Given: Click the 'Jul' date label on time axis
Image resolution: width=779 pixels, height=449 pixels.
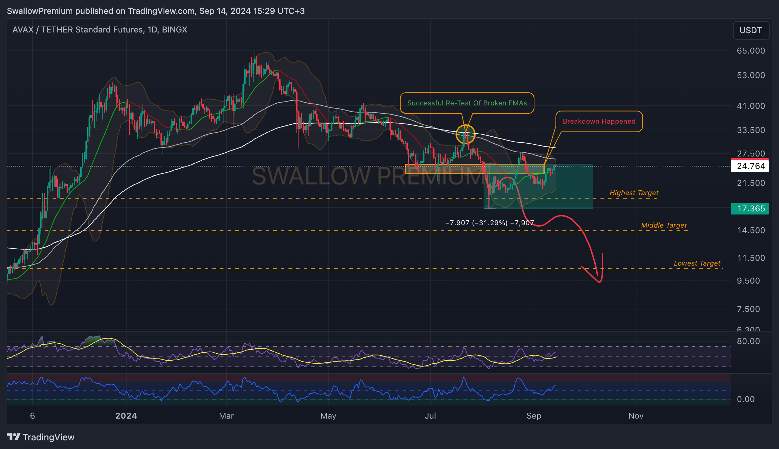Looking at the screenshot, I should [x=430, y=416].
